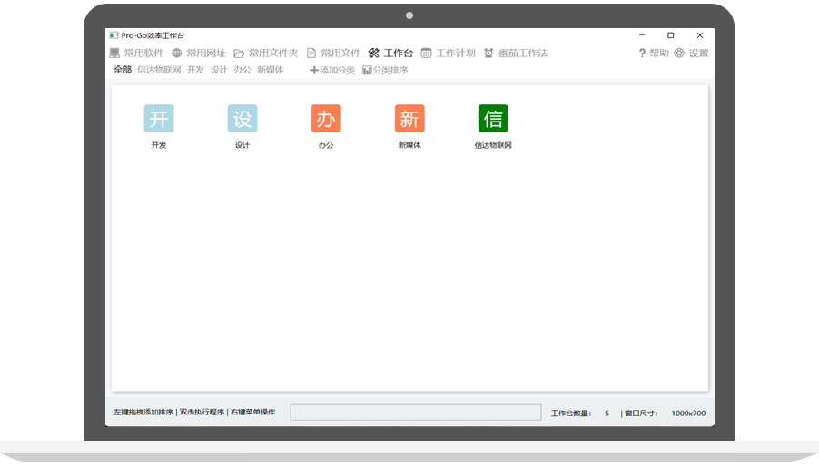819x468 pixels.
Task: Filter by 办公 category in the filter bar
Action: pos(242,70)
